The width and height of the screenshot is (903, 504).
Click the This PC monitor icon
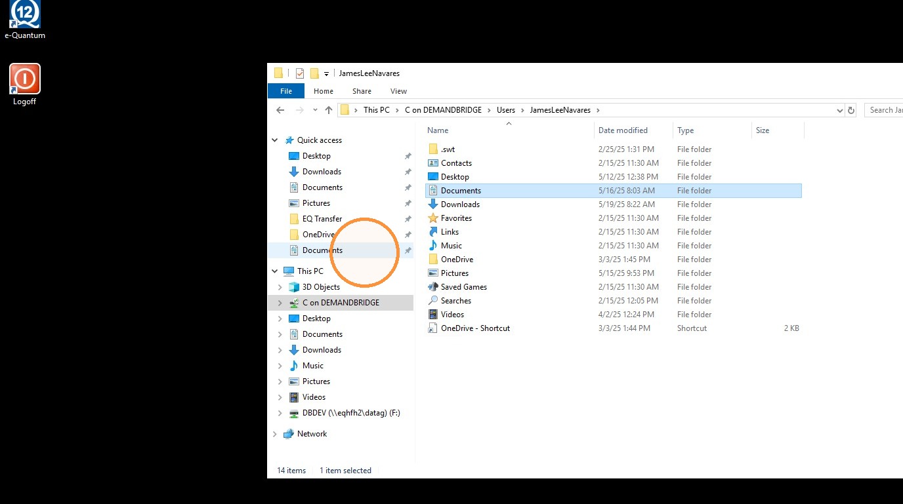[289, 271]
